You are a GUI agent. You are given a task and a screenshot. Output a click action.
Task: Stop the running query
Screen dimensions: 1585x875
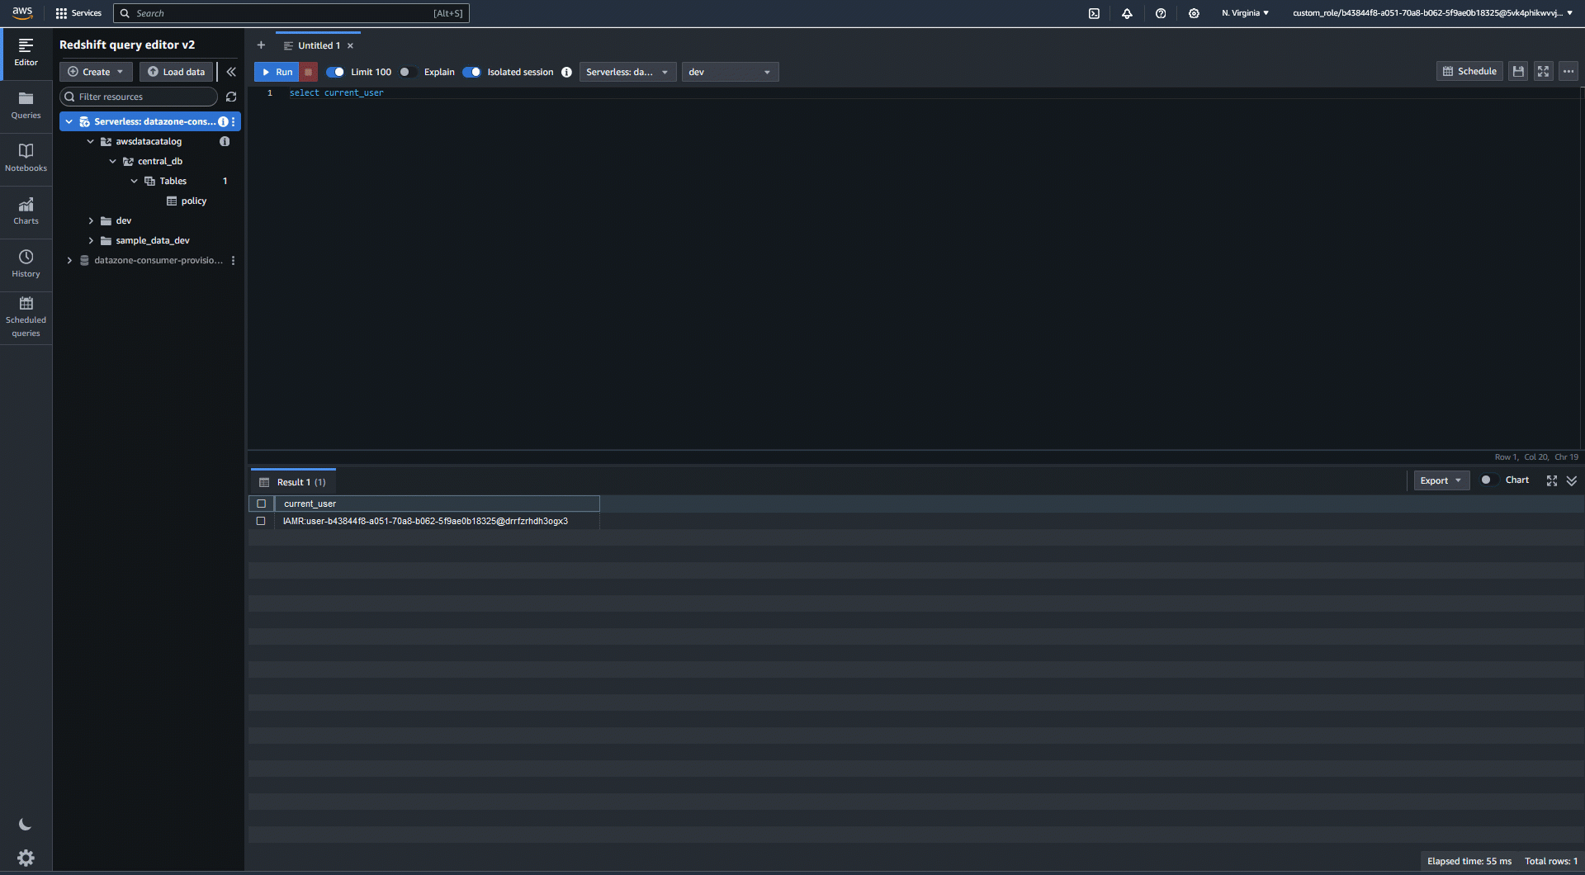[309, 72]
